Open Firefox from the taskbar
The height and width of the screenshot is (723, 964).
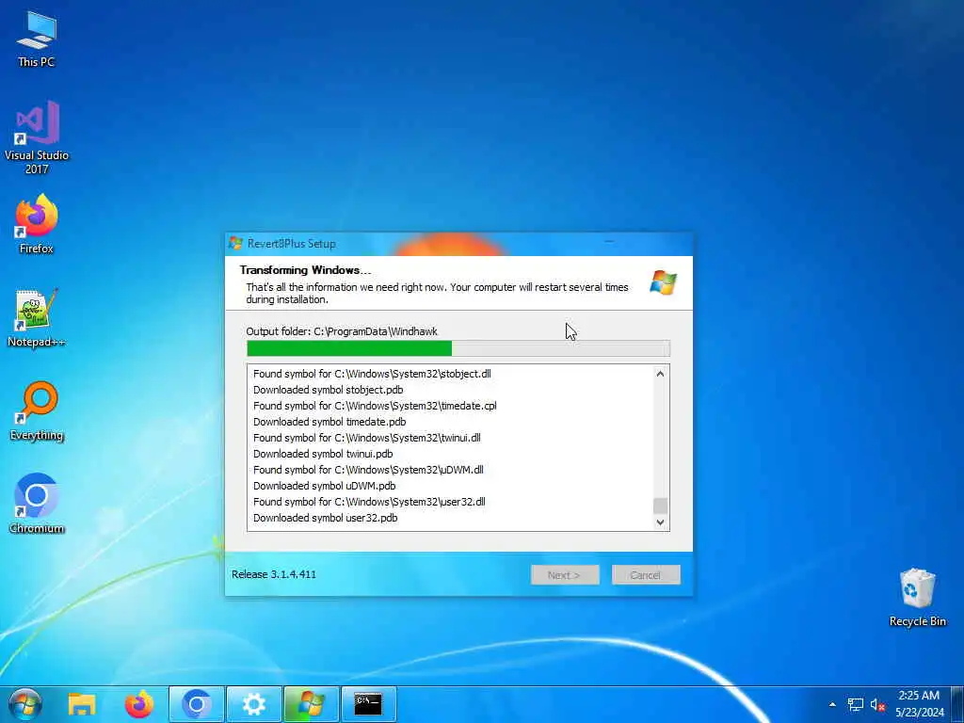(139, 704)
